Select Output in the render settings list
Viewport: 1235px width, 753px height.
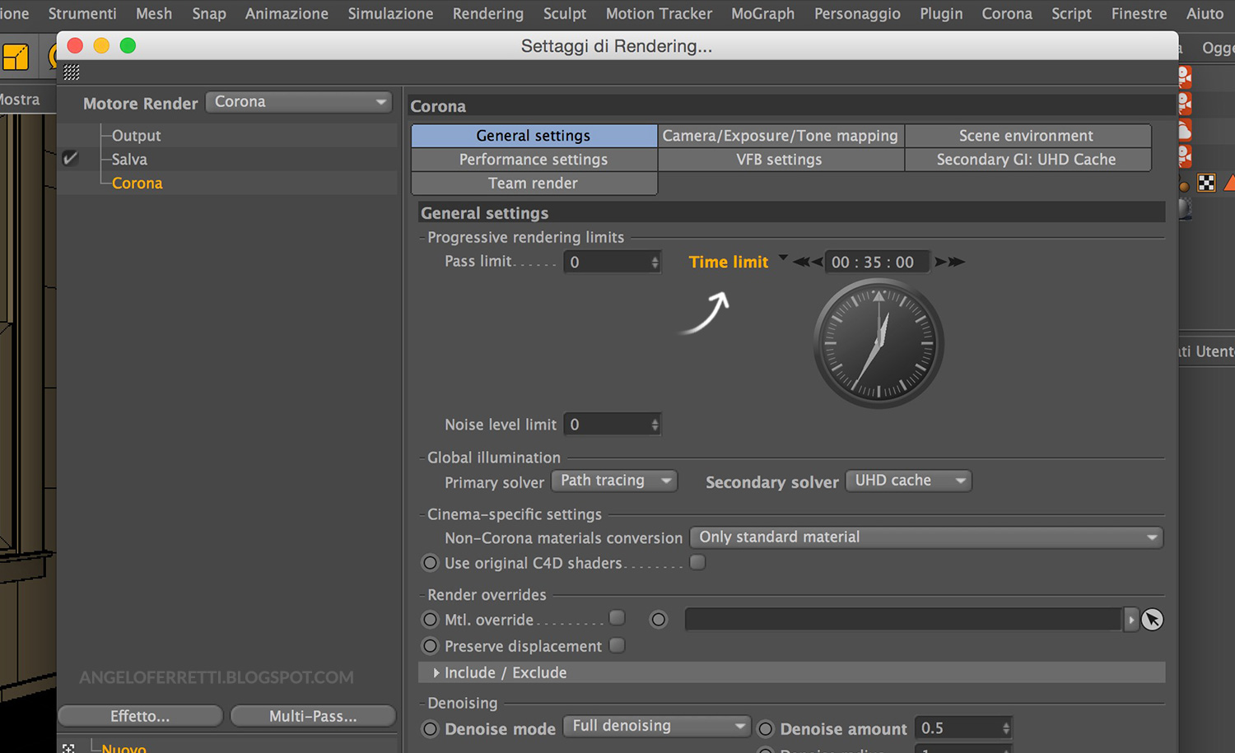(136, 136)
